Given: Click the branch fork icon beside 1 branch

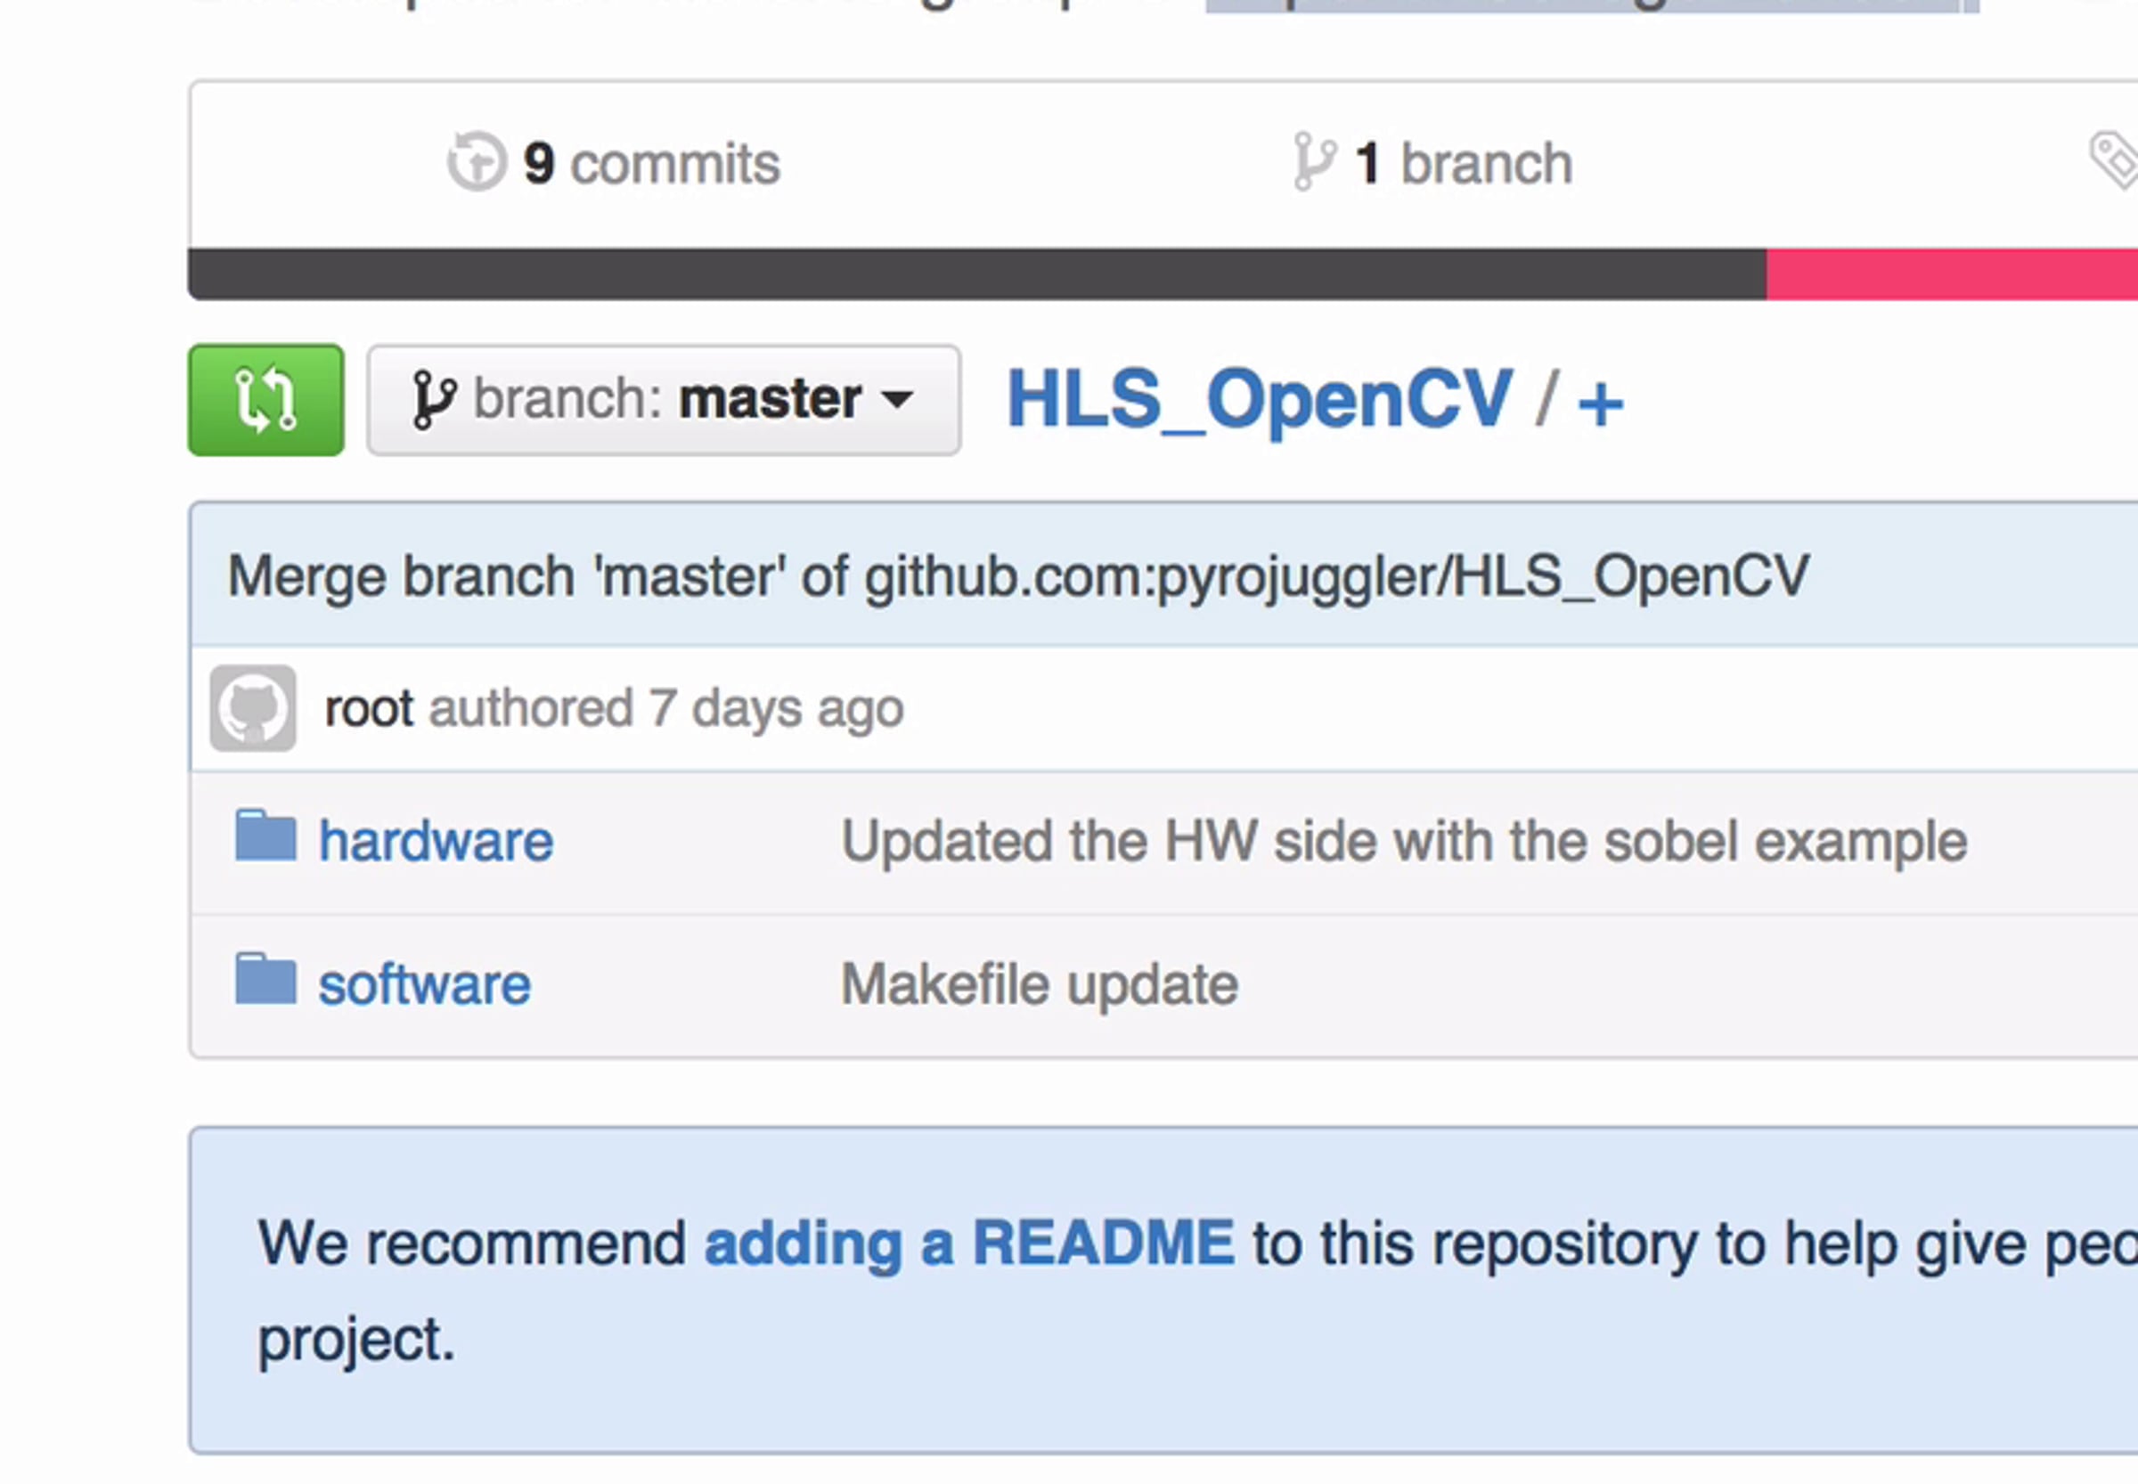Looking at the screenshot, I should tap(1314, 162).
